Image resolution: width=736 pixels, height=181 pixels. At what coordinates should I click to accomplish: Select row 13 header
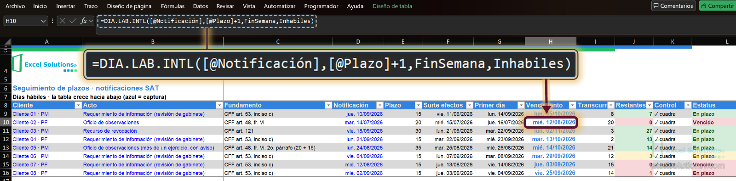point(6,147)
